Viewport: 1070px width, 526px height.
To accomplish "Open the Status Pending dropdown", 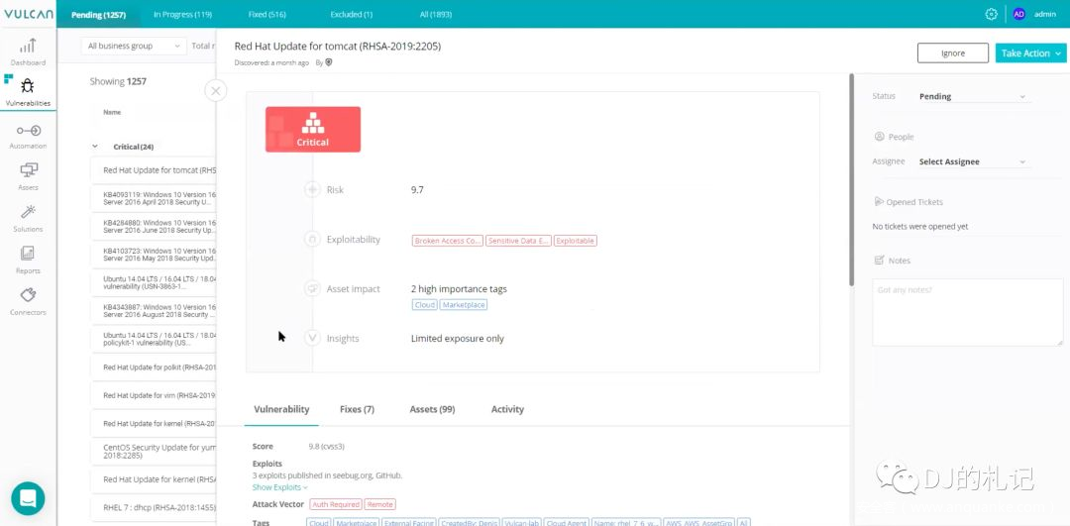I will (x=973, y=97).
